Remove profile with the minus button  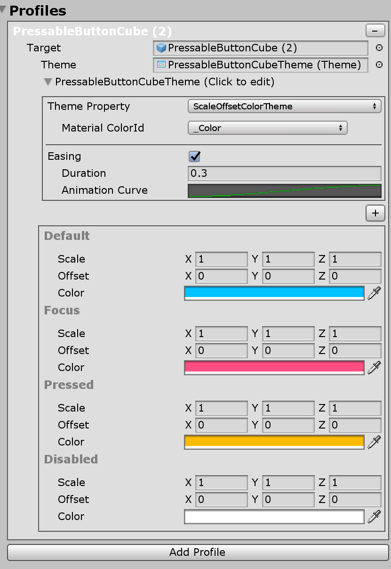click(375, 31)
